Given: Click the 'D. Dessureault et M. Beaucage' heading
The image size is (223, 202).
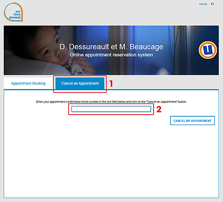Looking at the screenshot, I should (111, 47).
